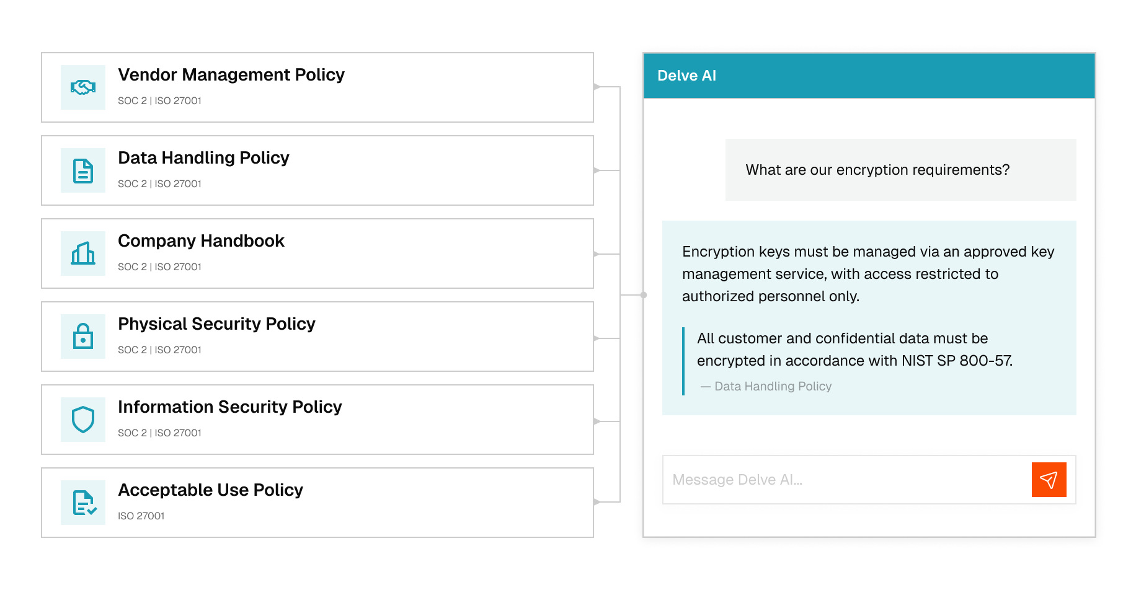Click SOC 2 | ISO 27001 under Information Security Policy
Viewport: 1136px width, 590px height.
(159, 433)
